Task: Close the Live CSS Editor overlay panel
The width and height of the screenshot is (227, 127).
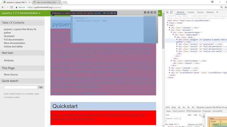Action: pos(155,13)
